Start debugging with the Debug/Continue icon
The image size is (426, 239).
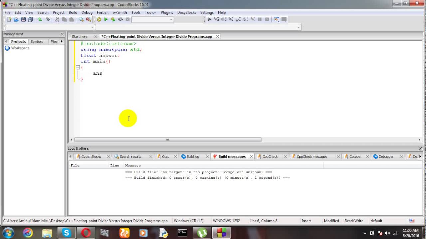point(209,19)
